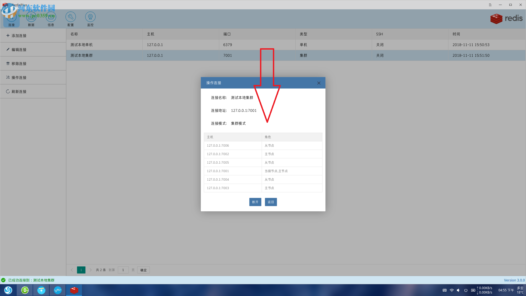Click the 确定 button at bottom
The image size is (526, 296).
(144, 270)
